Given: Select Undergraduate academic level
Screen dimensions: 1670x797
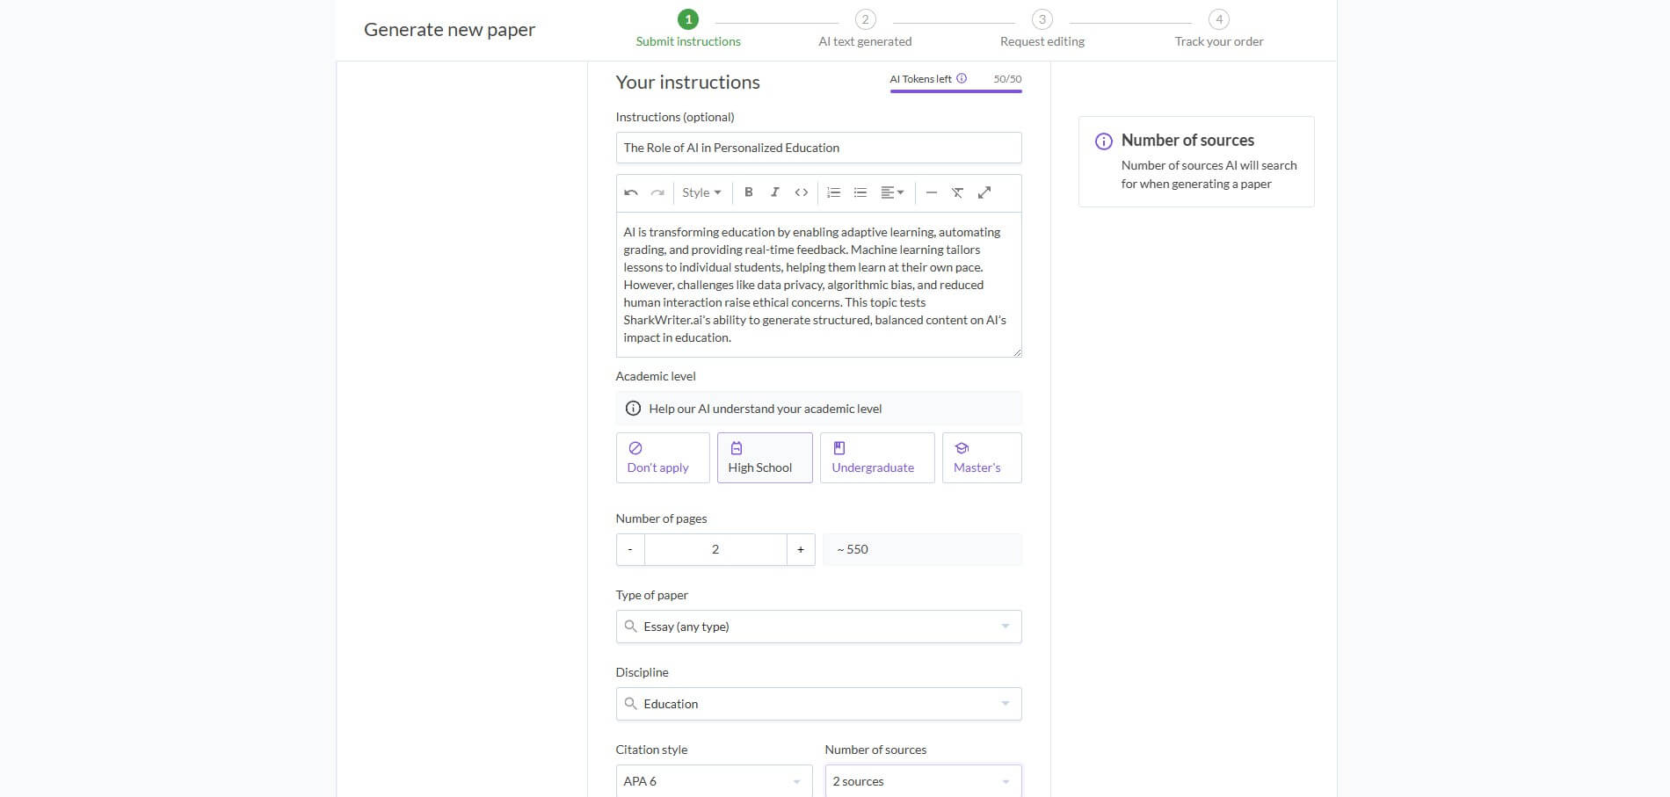Looking at the screenshot, I should [876, 457].
